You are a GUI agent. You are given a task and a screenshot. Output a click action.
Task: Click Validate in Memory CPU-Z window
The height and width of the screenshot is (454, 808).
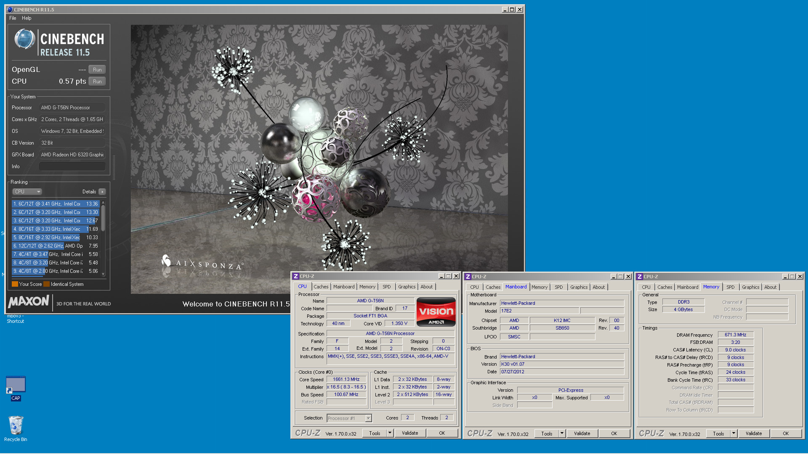[754, 433]
